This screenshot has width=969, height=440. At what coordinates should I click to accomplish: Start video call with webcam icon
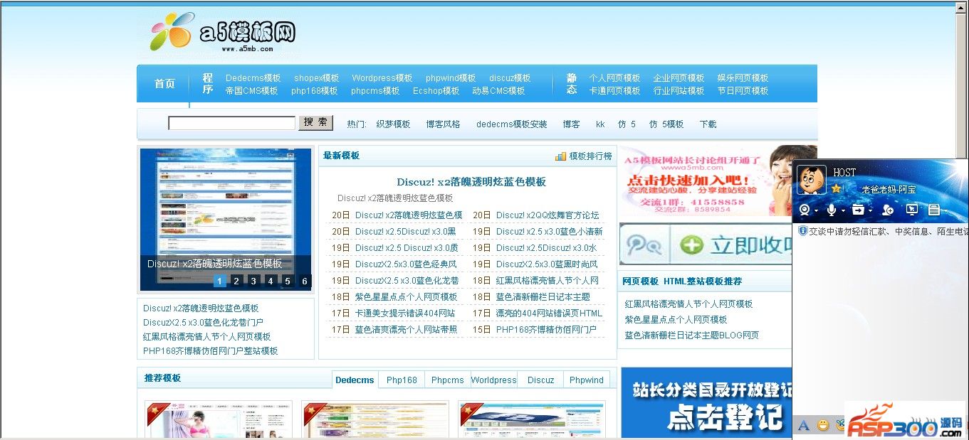[804, 210]
